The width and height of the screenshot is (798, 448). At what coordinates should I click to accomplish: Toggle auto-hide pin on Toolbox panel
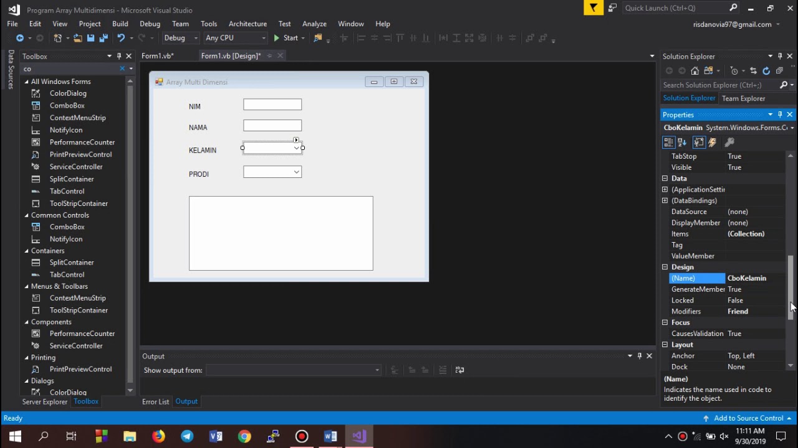coord(119,56)
